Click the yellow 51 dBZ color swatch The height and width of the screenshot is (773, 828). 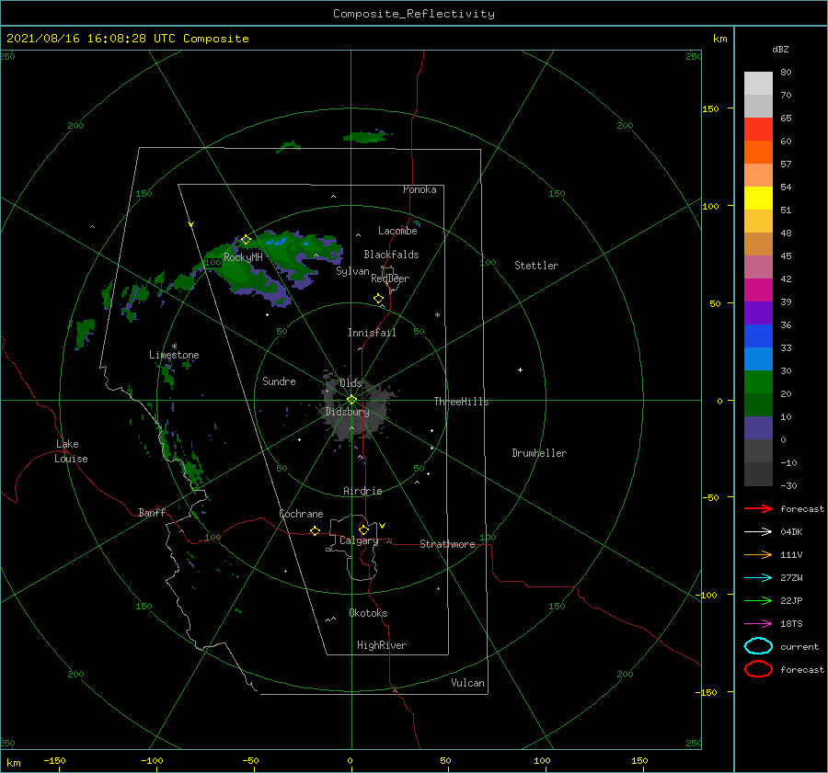click(x=758, y=199)
